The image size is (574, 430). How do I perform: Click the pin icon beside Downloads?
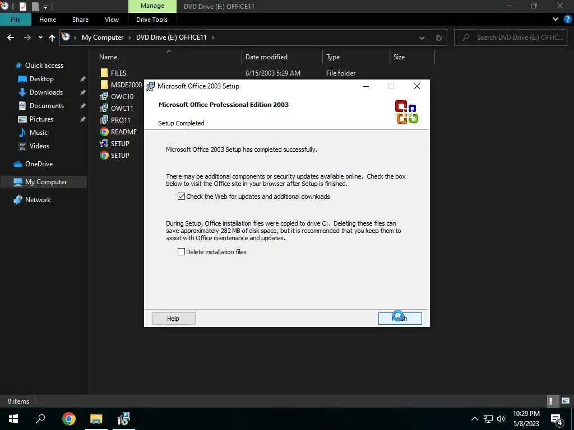tap(83, 92)
